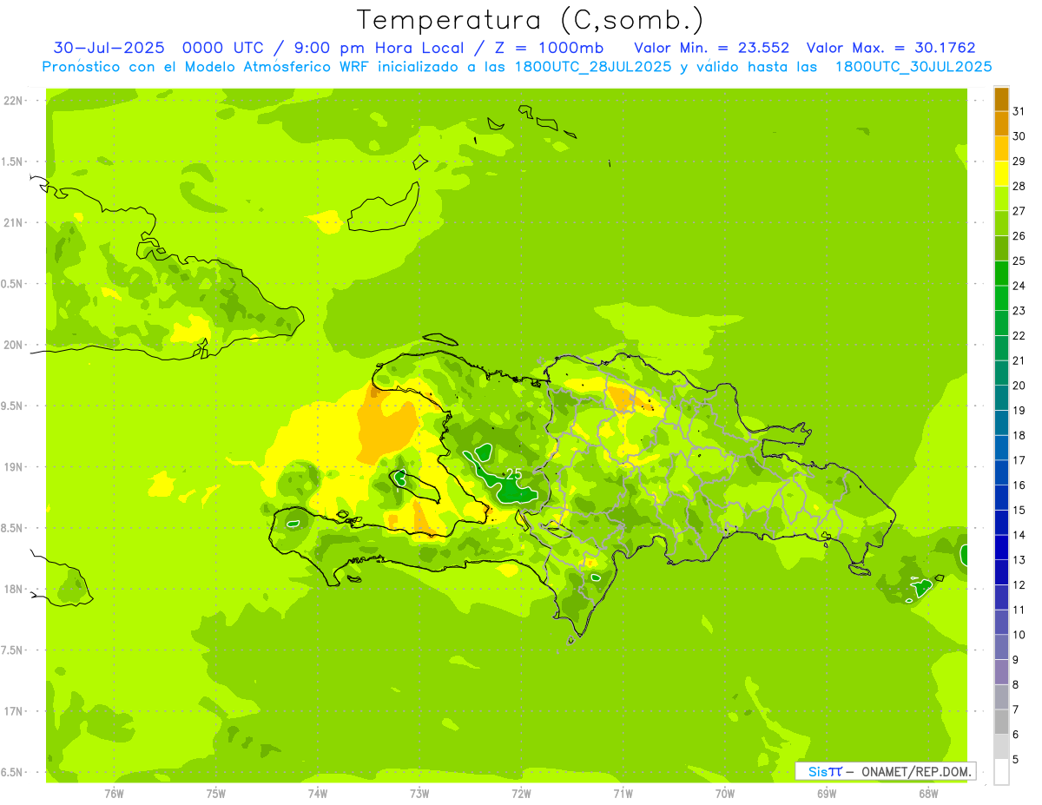Click the legend value '15'
This screenshot has width=1042, height=805.
1019,510
